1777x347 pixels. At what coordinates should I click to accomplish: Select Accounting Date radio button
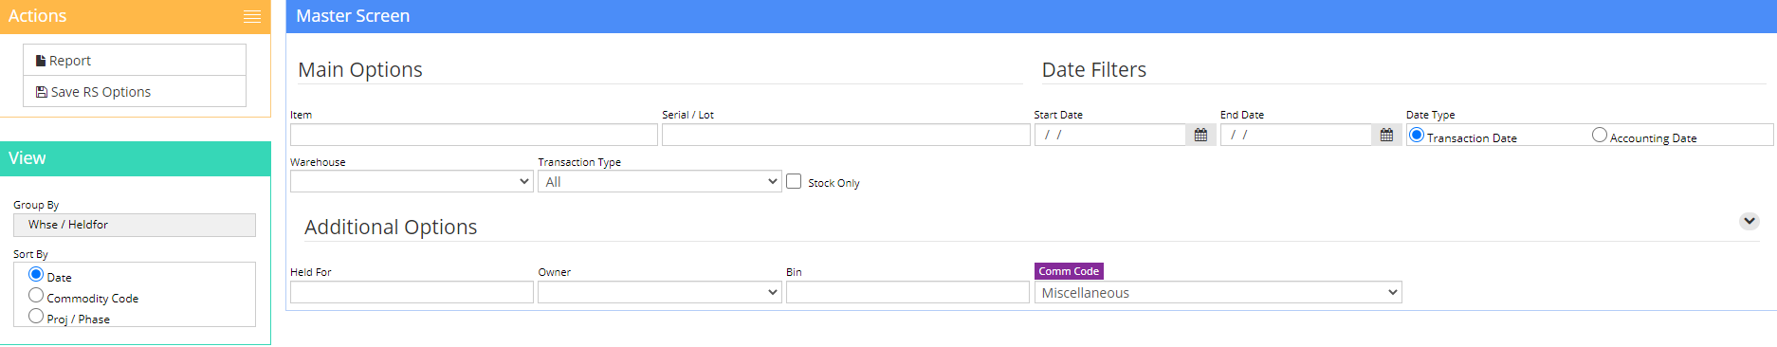[x=1600, y=135]
